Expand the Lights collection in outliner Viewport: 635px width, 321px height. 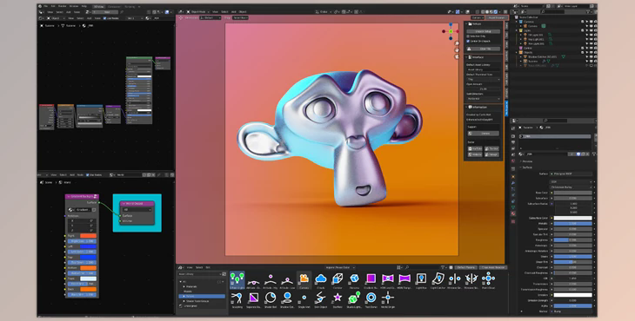click(x=517, y=30)
